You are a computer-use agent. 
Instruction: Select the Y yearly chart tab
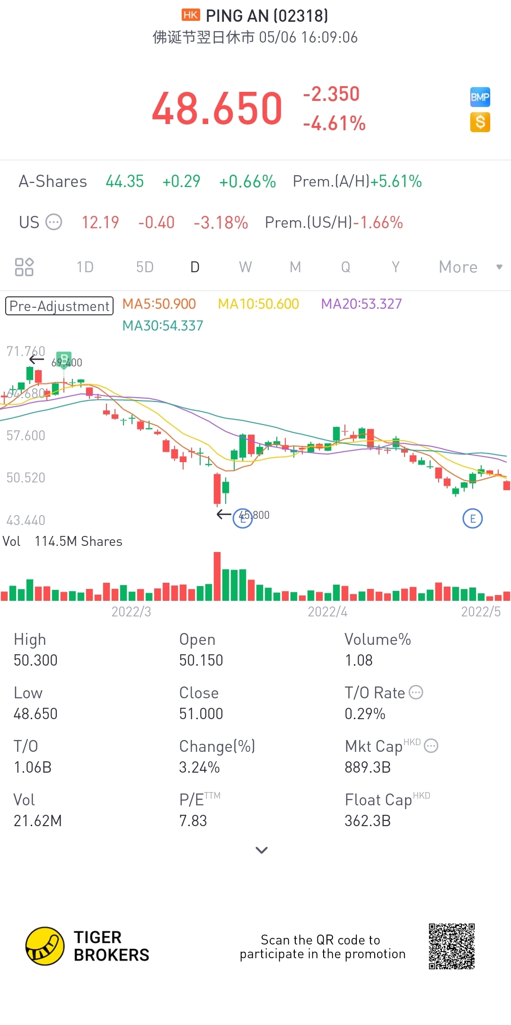(396, 267)
